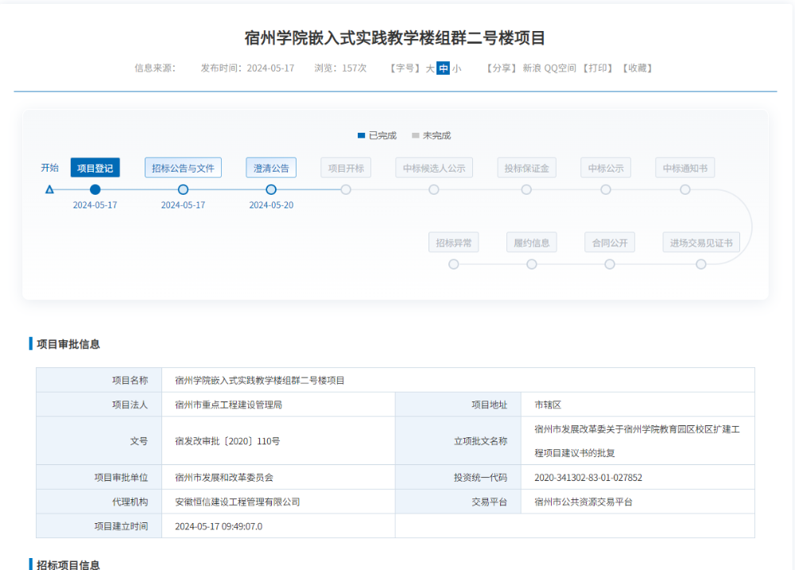The width and height of the screenshot is (795, 570).
Task: Click the 开始 triangle start marker
Action: click(49, 190)
